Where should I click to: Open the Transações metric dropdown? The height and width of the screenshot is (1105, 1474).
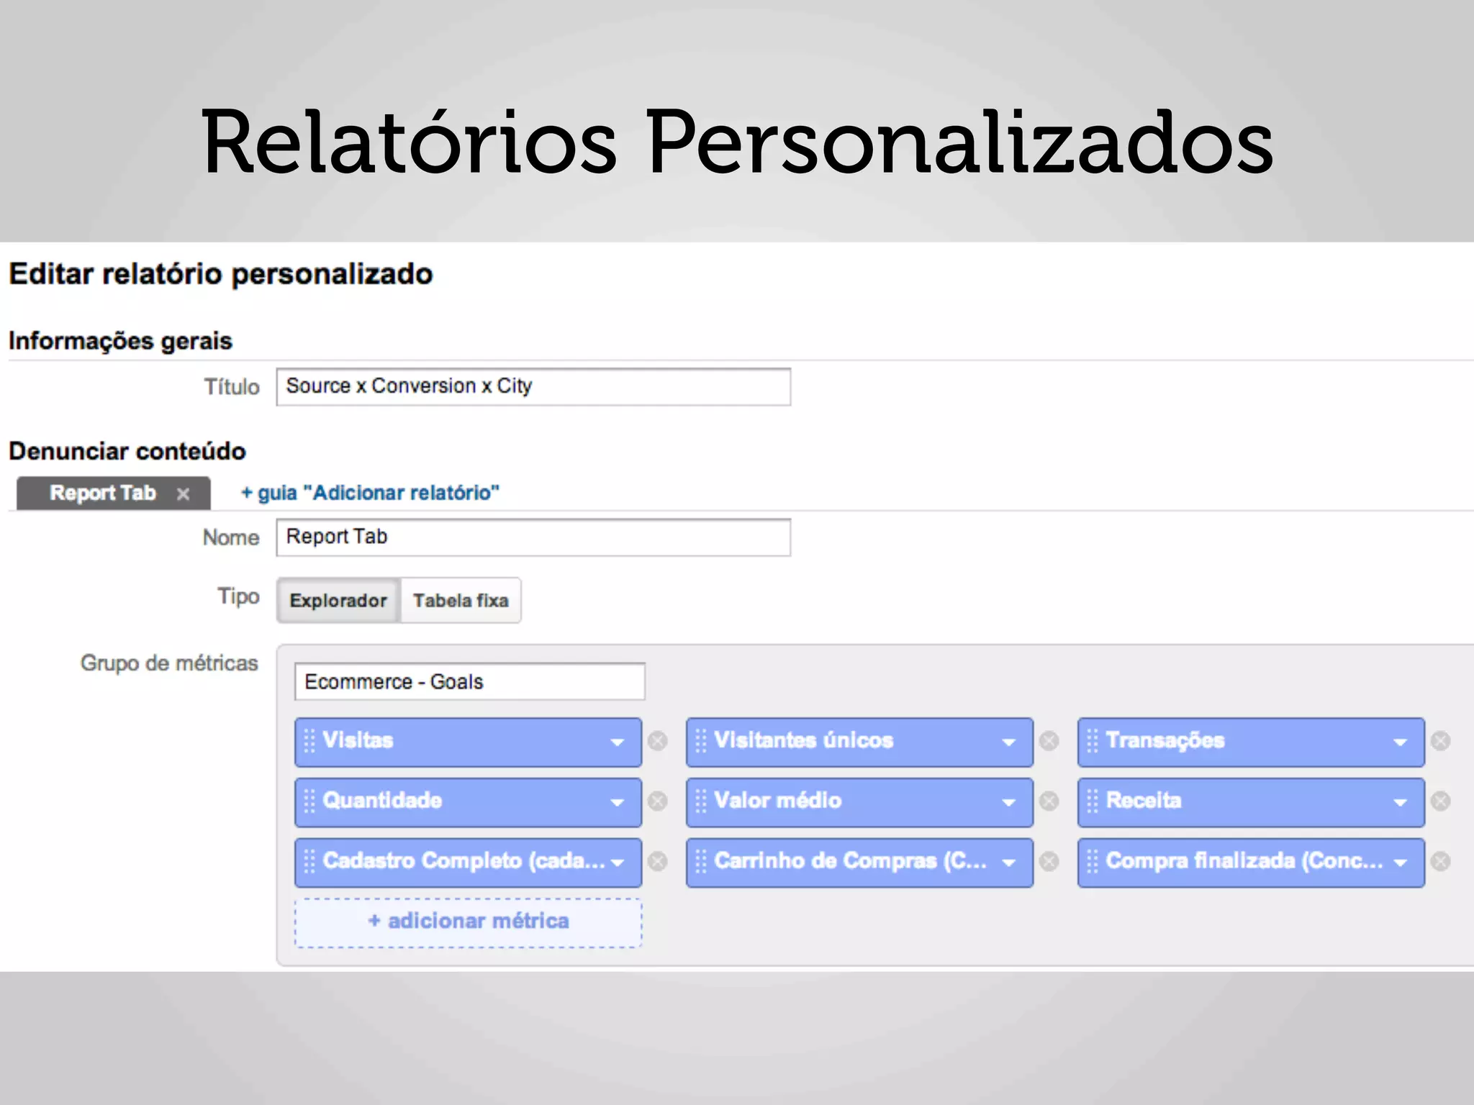[x=1401, y=742]
